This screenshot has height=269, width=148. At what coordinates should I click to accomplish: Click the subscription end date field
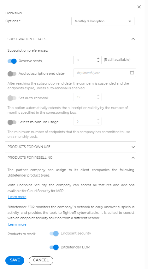point(105,73)
